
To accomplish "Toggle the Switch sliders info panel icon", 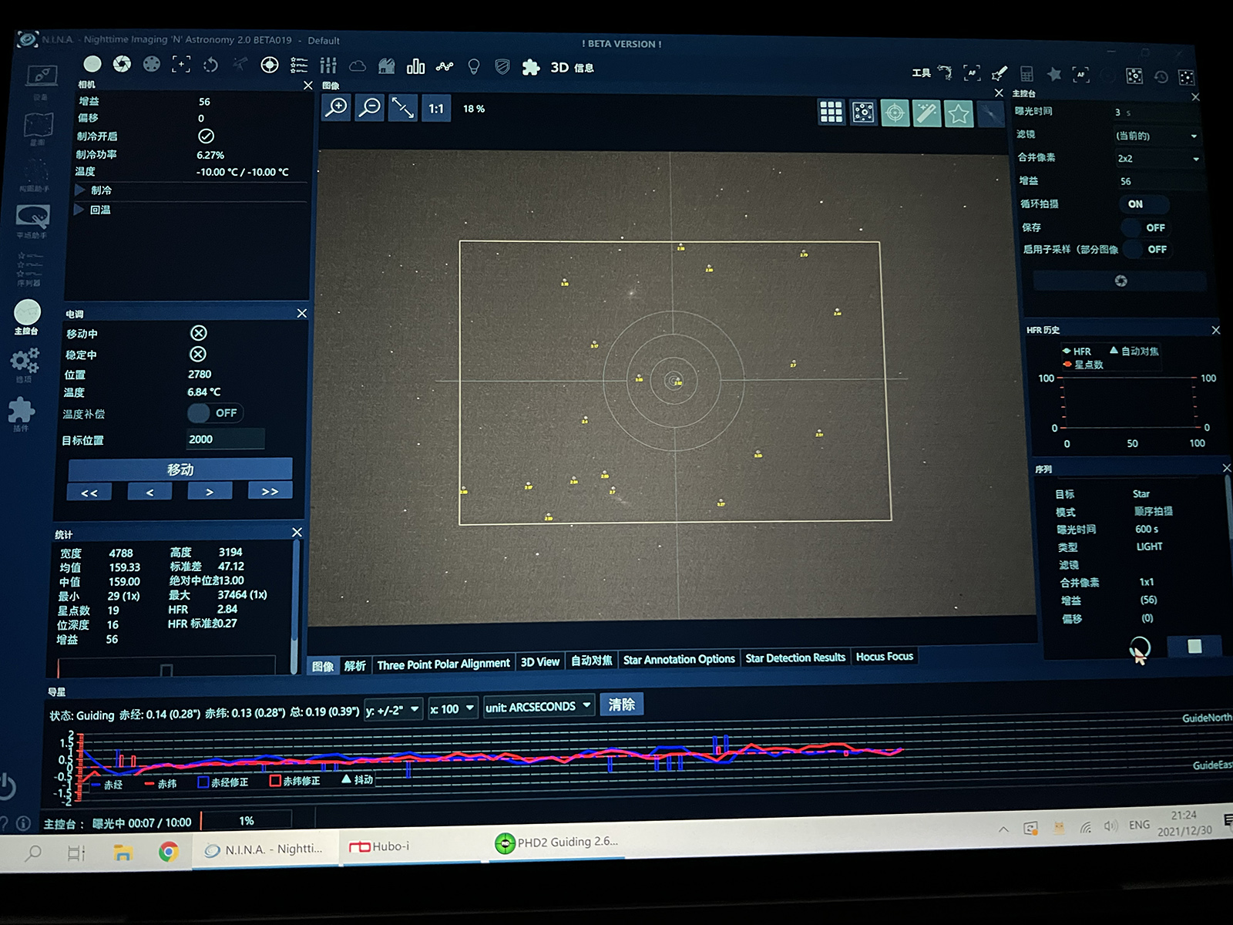I will click(x=328, y=66).
